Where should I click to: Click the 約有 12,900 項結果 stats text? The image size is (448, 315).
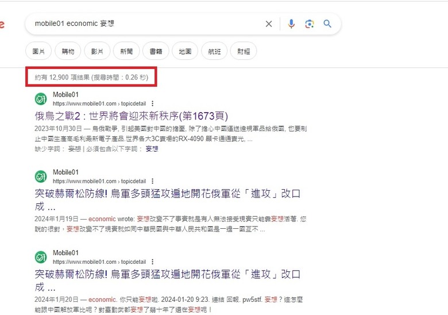(91, 77)
